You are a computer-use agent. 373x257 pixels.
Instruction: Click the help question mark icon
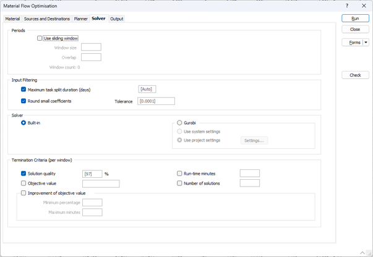[x=347, y=6]
